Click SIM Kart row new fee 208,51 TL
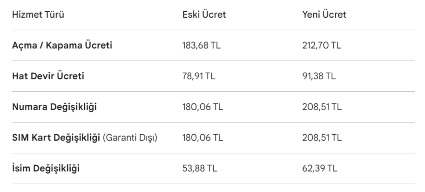Image resolution: width=425 pixels, height=192 pixels. point(322,138)
